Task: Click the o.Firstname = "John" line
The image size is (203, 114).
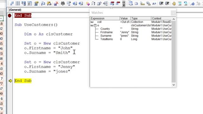Action: click(x=49, y=48)
